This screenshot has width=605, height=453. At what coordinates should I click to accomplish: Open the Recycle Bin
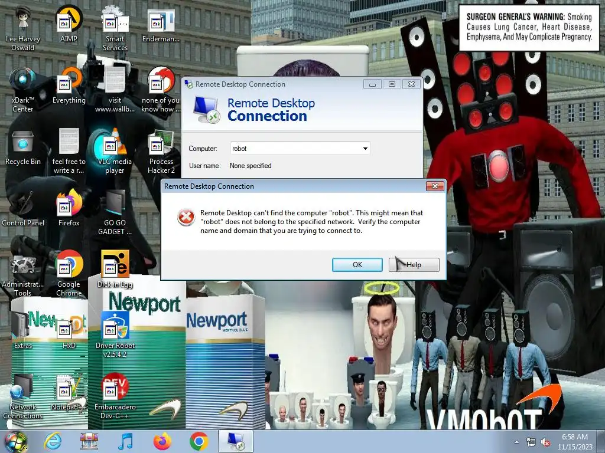tap(23, 147)
